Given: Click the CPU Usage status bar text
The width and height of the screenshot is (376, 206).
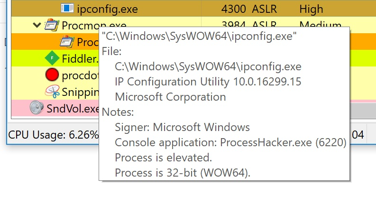Looking at the screenshot, I should [x=53, y=135].
